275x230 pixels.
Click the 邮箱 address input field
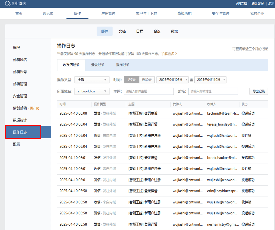click(x=213, y=91)
